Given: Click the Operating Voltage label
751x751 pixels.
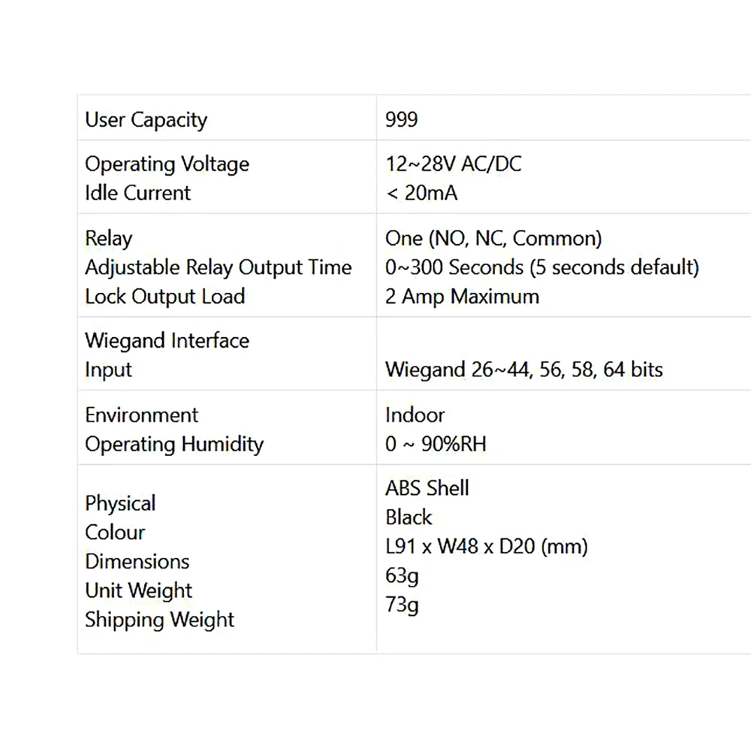Looking at the screenshot, I should [x=167, y=164].
